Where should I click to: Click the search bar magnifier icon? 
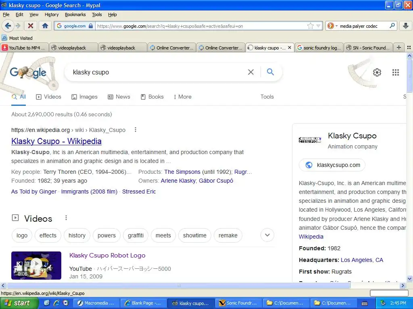click(x=392, y=26)
